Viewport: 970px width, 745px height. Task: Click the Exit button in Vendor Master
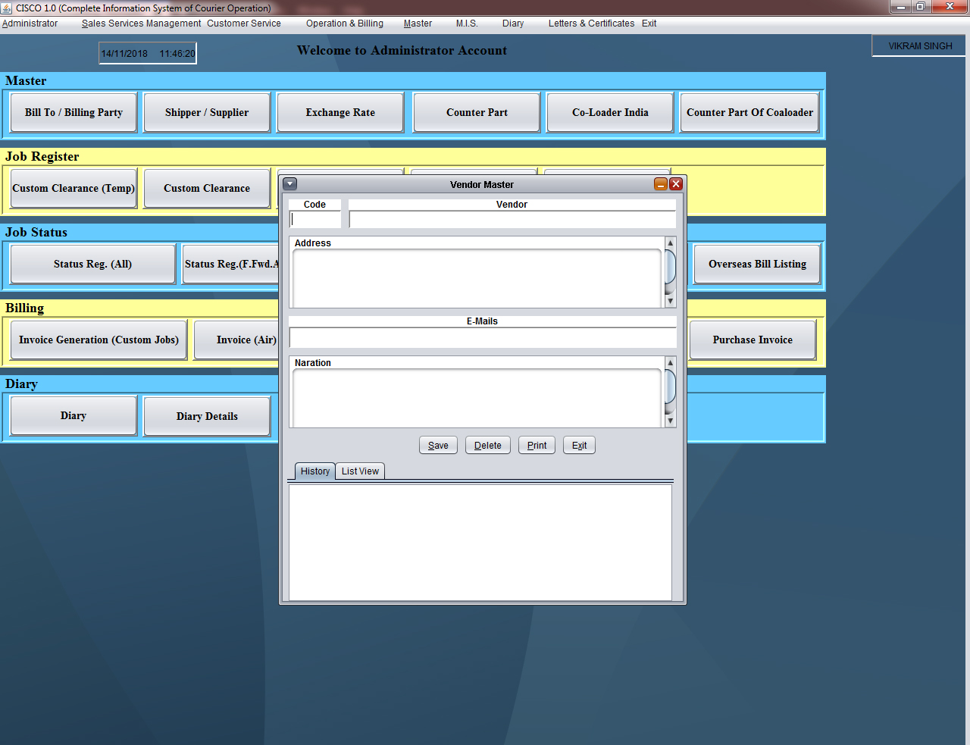click(x=580, y=445)
